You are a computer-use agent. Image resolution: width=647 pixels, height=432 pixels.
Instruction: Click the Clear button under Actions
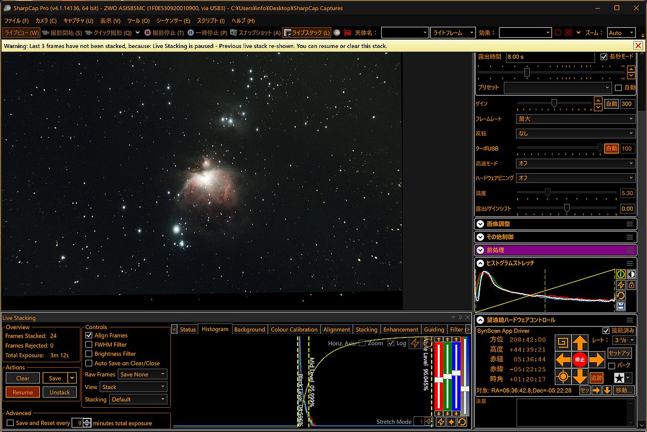coord(23,378)
